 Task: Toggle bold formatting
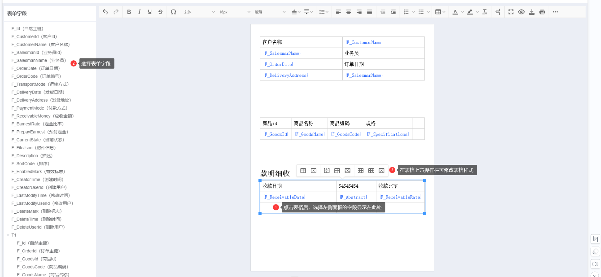[x=129, y=12]
